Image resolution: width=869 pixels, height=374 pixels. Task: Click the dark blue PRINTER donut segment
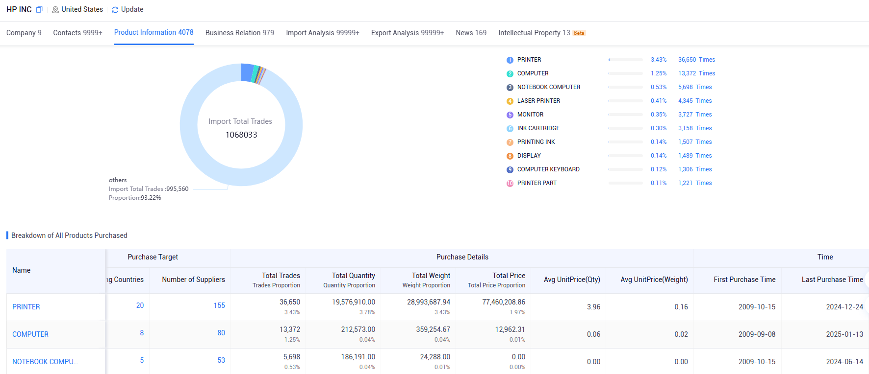pyautogui.click(x=247, y=72)
